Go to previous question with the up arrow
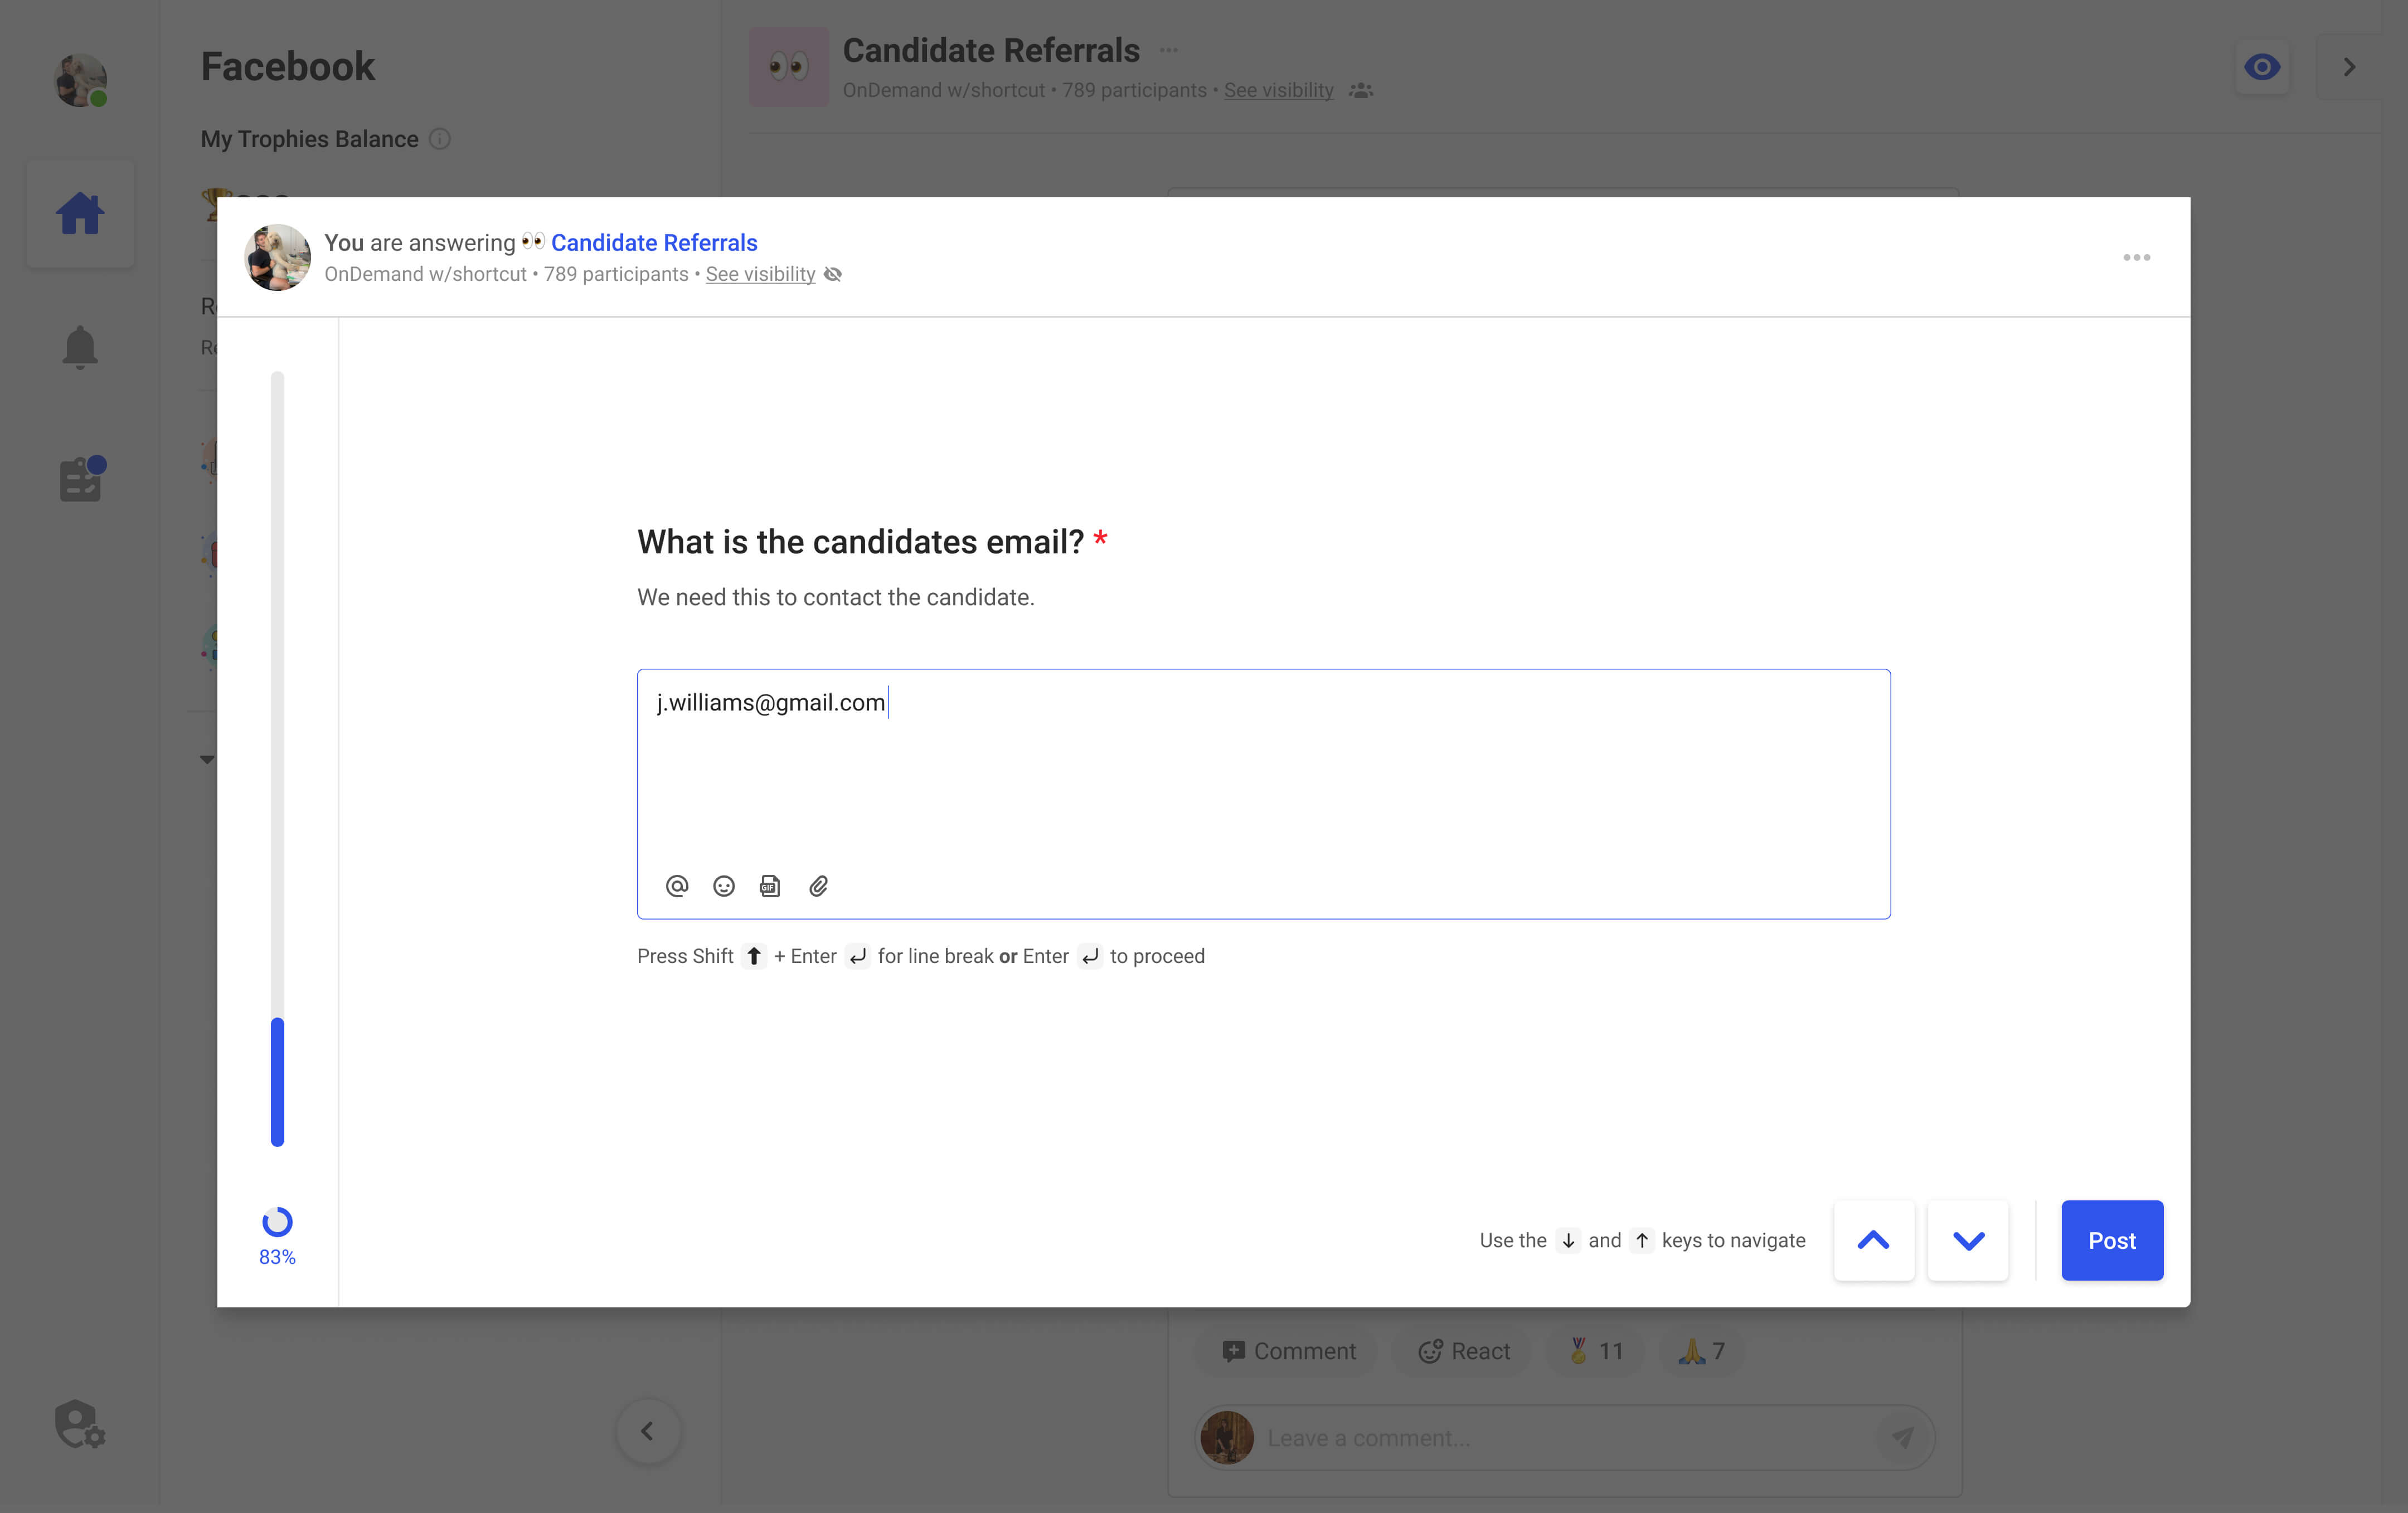Viewport: 2408px width, 1513px height. (x=1873, y=1240)
